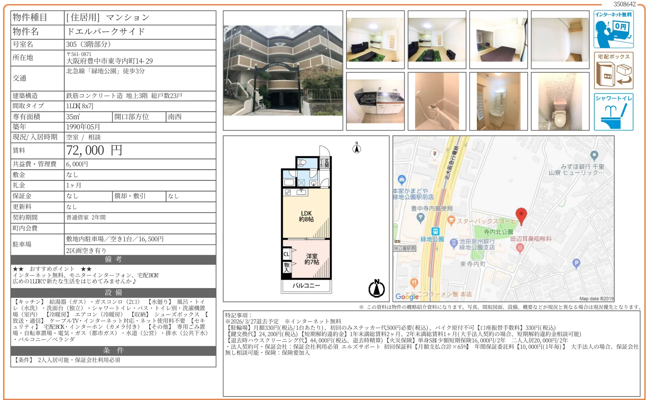
Task: Click the インターネット無料 (free internet) badge icon
Action: point(613,29)
